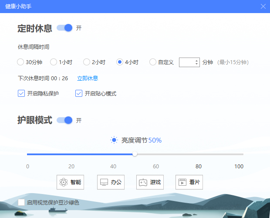Turn off the 定时休息 toggle
The width and height of the screenshot is (270, 218).
(x=64, y=28)
